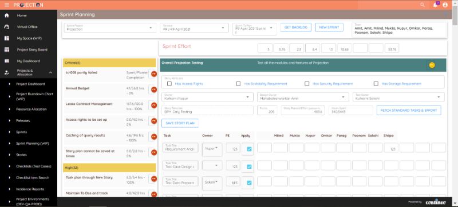The width and height of the screenshot is (458, 207).
Task: Toggle Has Access Rights checkbox
Action: 169,84
